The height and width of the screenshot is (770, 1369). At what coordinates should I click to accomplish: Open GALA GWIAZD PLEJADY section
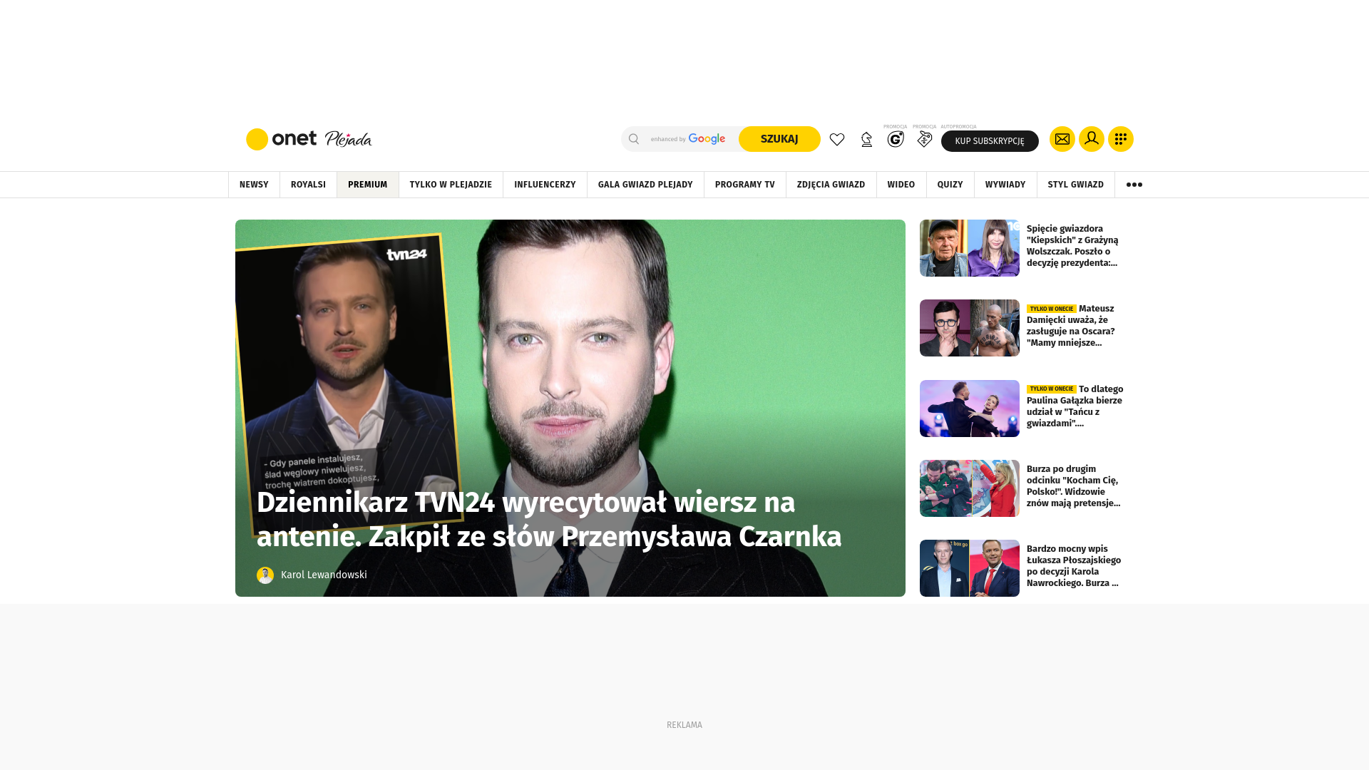click(645, 185)
